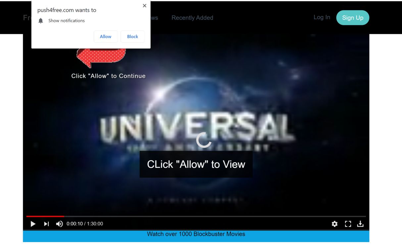Viewport: 402px width, 250px height.
Task: Click the 'push4free.com wants to' text
Action: coord(67,10)
